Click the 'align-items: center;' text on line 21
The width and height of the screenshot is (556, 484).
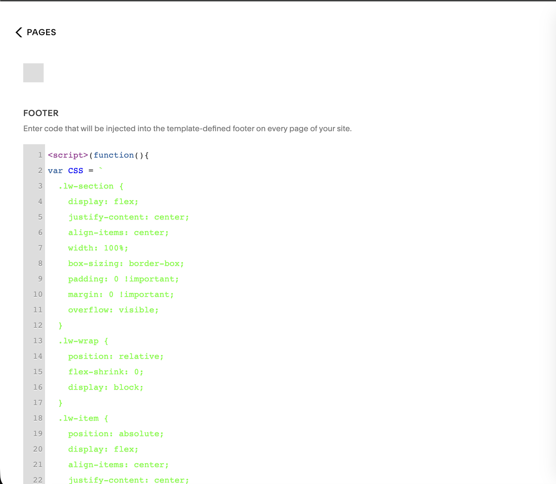(118, 465)
